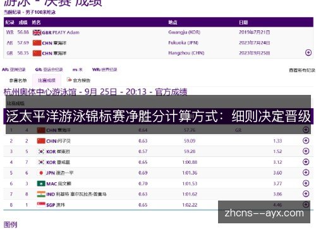Click the China flag in the AR record row
The height and width of the screenshot is (229, 316).
click(37, 43)
